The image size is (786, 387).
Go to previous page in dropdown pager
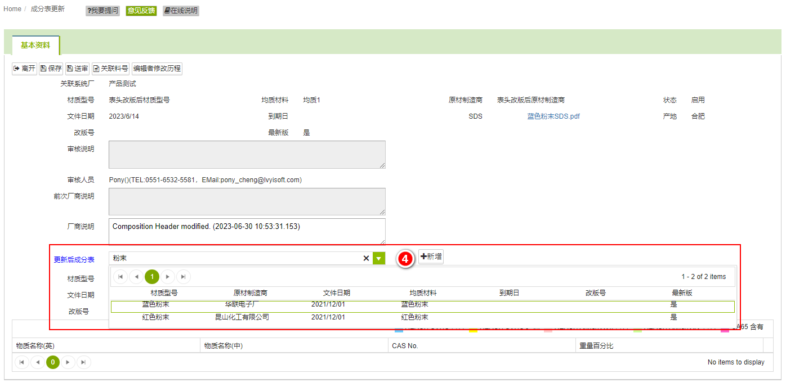coord(136,277)
